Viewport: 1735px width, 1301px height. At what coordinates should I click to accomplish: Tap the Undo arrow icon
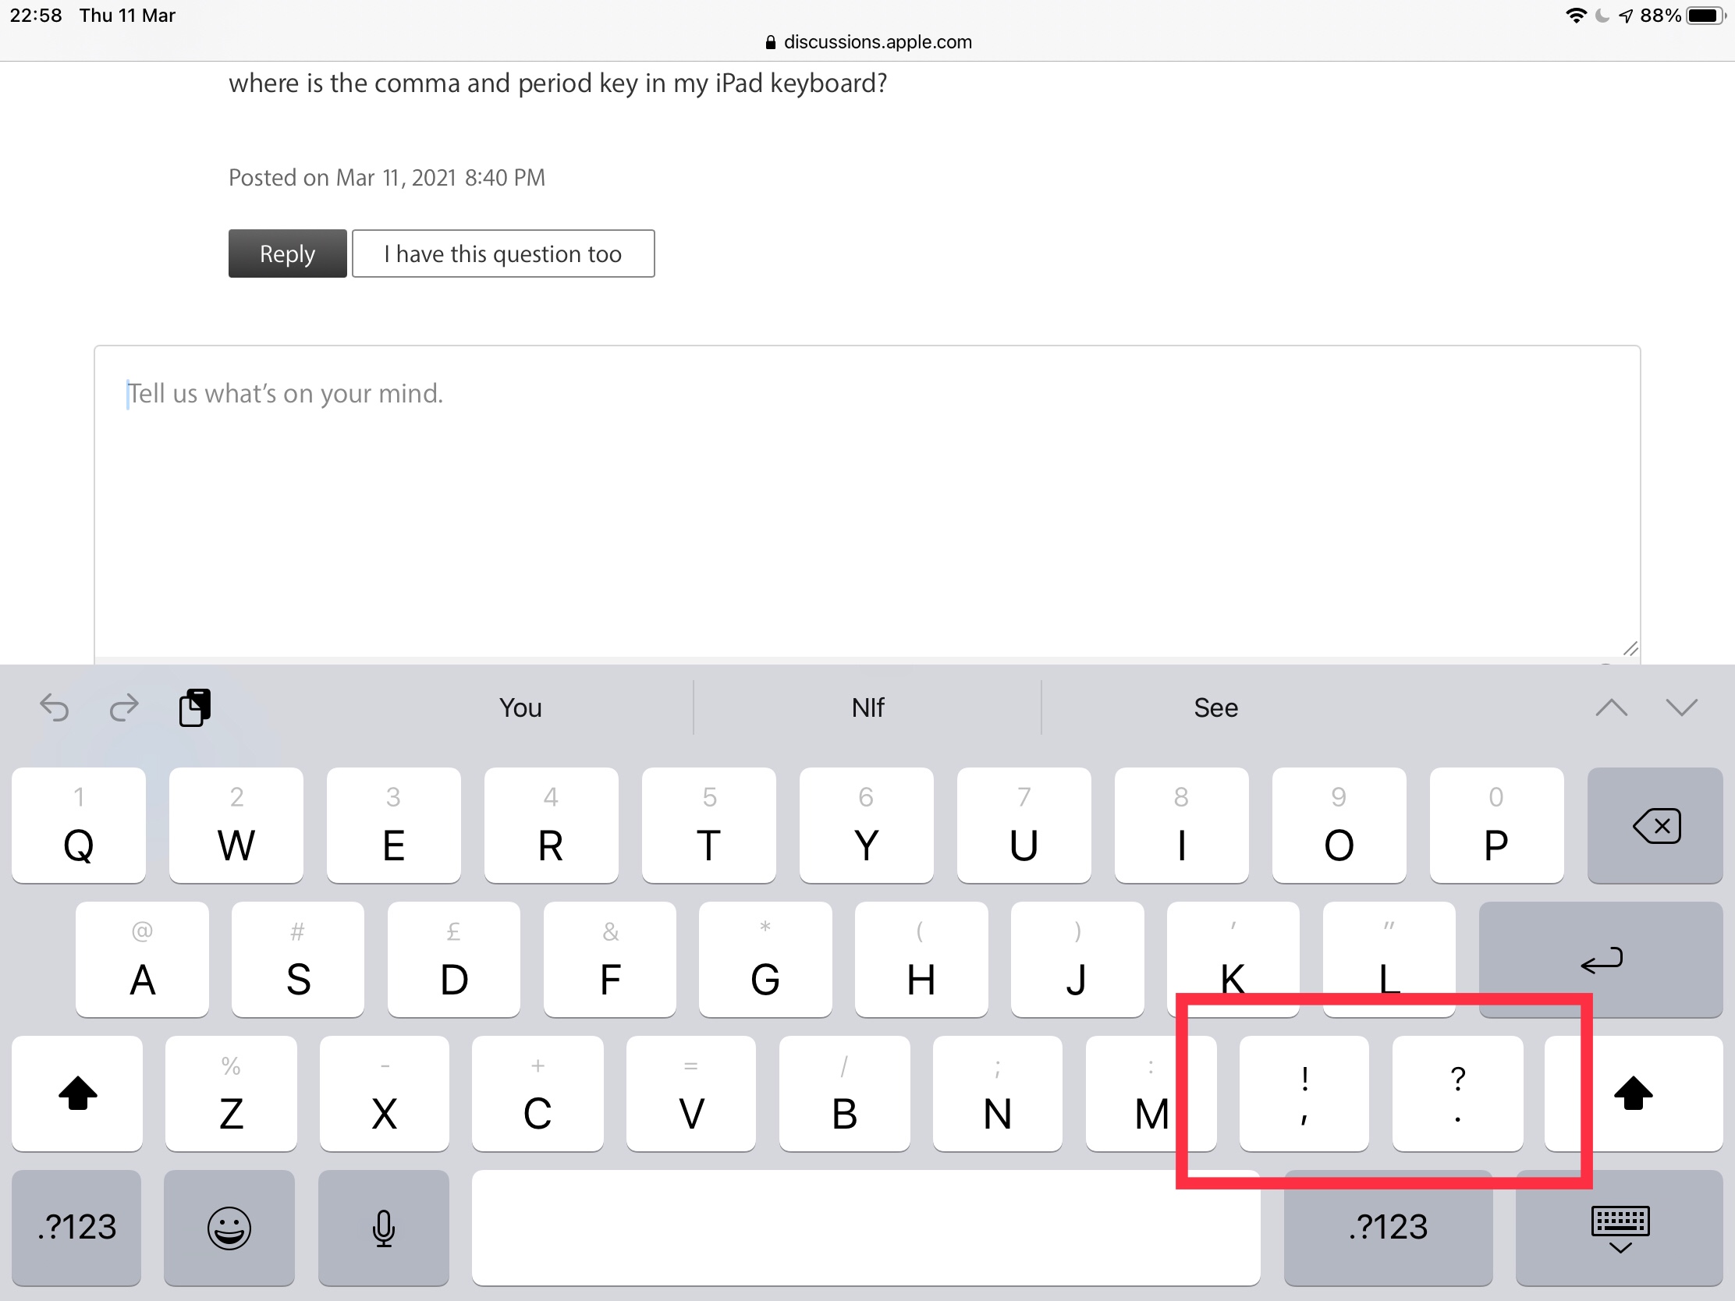coord(53,707)
